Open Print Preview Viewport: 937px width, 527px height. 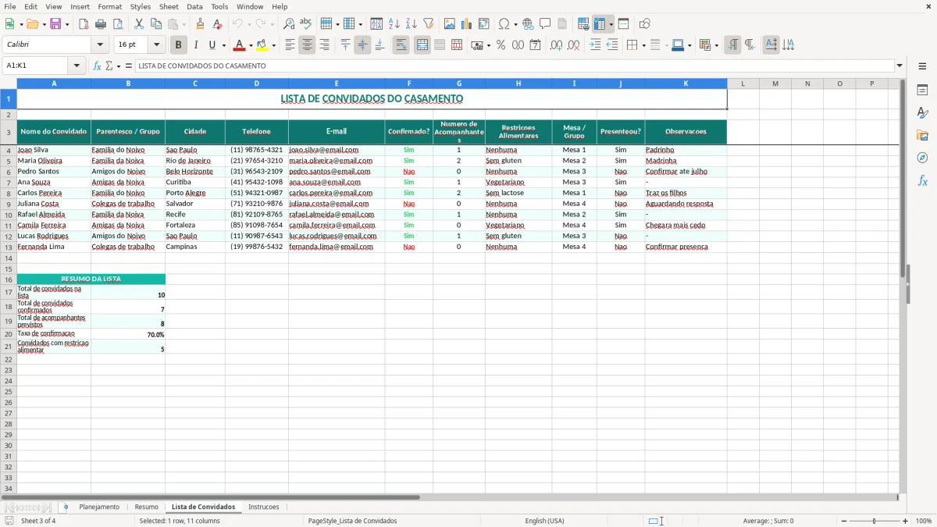pos(118,24)
